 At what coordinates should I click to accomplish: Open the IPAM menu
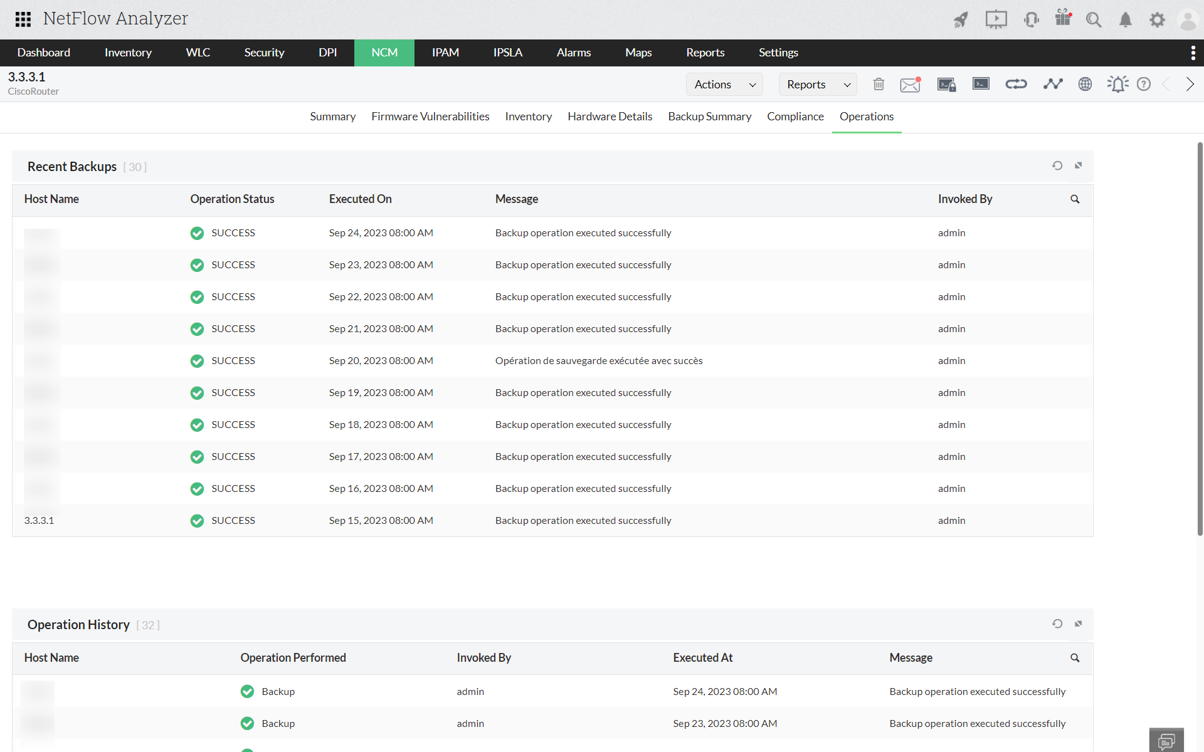coord(445,53)
